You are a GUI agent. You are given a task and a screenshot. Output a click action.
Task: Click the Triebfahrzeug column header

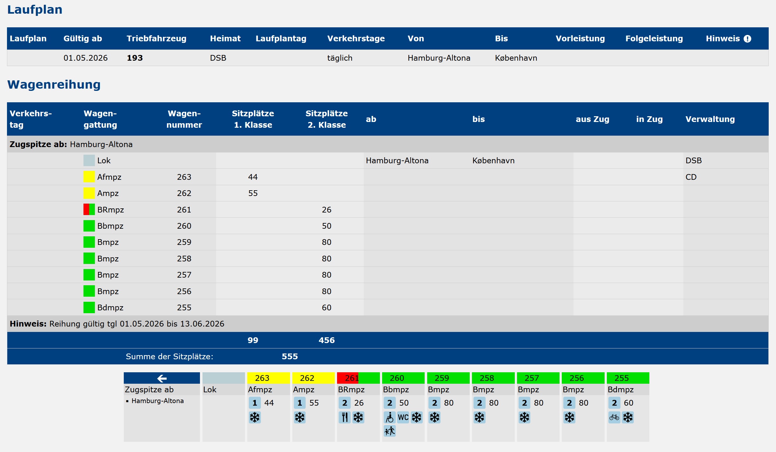tap(156, 39)
